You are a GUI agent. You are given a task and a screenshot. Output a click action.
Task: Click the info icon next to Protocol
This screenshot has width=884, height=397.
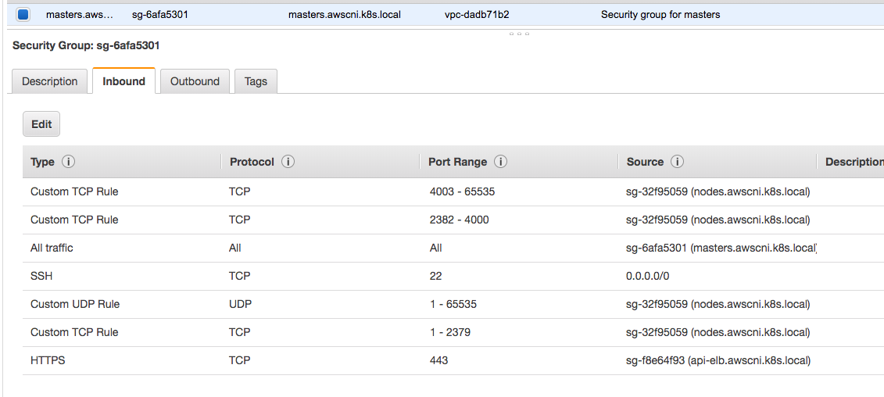[x=288, y=162]
